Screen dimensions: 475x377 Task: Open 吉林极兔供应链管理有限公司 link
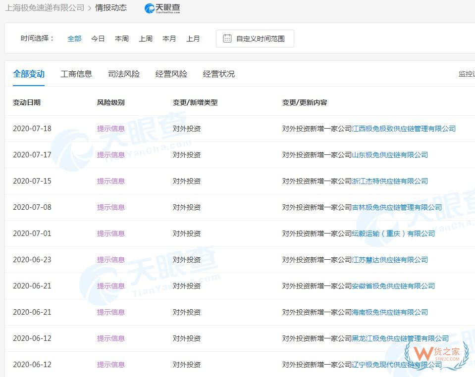397,207
